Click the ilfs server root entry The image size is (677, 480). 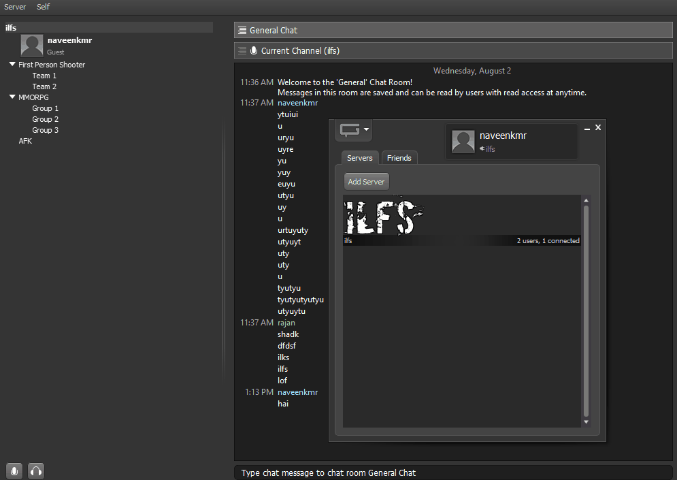[109, 28]
